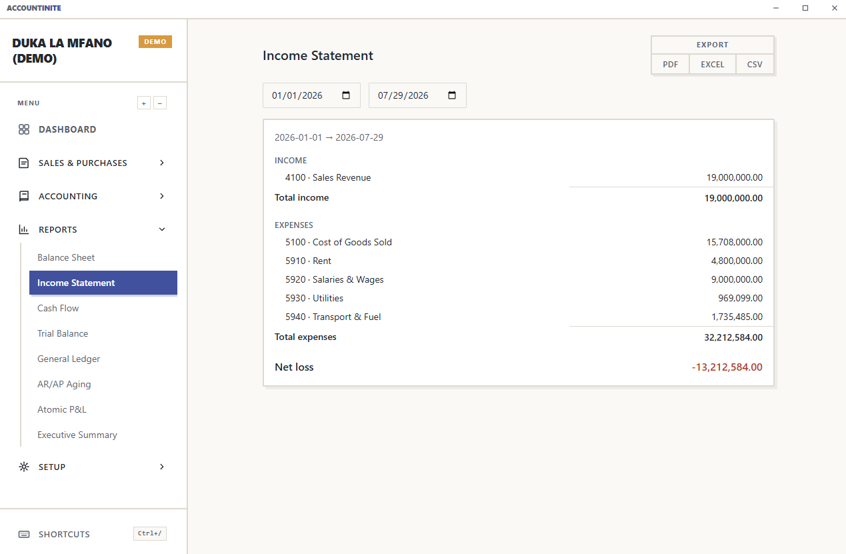Click 5940 · Transport & Fuel row

pyautogui.click(x=519, y=317)
